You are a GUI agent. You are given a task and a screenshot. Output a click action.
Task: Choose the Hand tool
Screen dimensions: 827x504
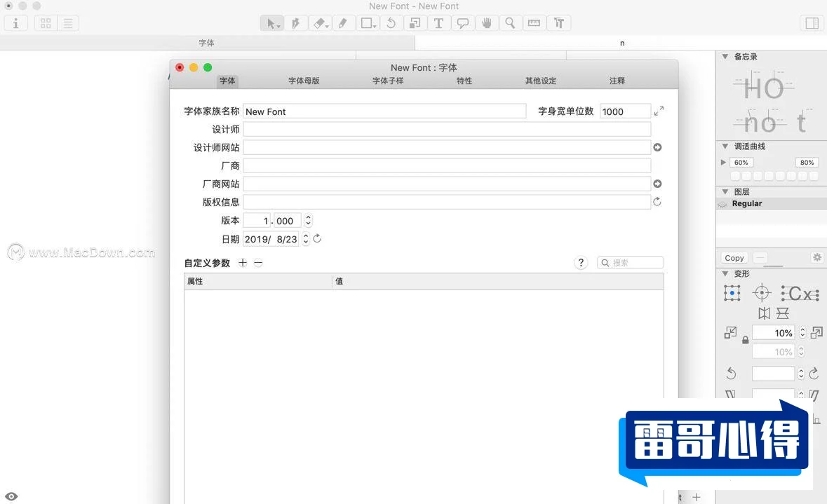click(486, 23)
